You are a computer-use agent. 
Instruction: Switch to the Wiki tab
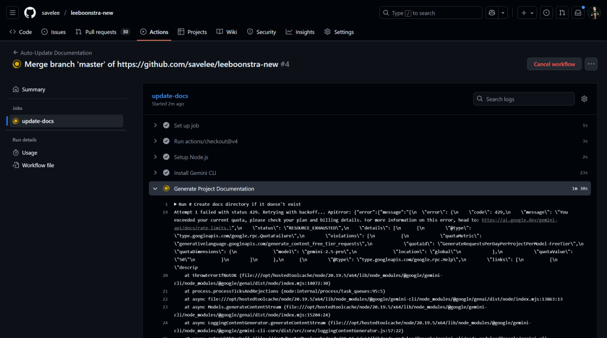click(227, 32)
